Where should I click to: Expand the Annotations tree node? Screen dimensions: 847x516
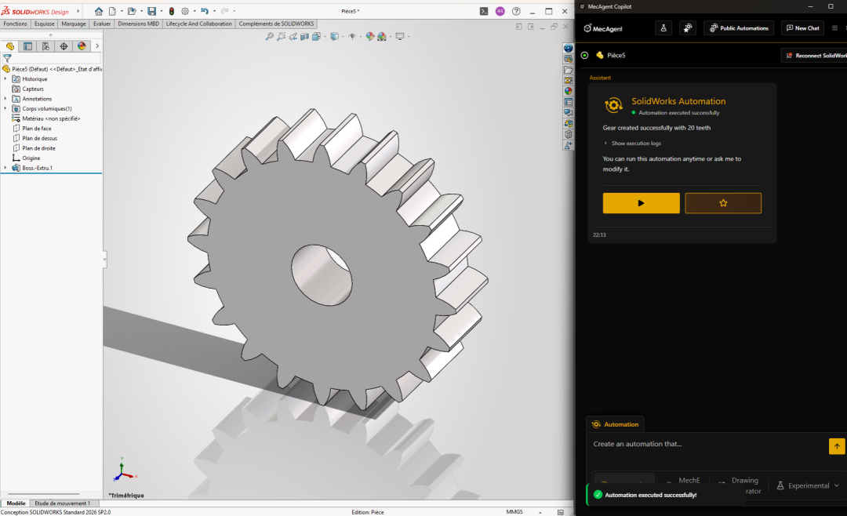point(5,99)
